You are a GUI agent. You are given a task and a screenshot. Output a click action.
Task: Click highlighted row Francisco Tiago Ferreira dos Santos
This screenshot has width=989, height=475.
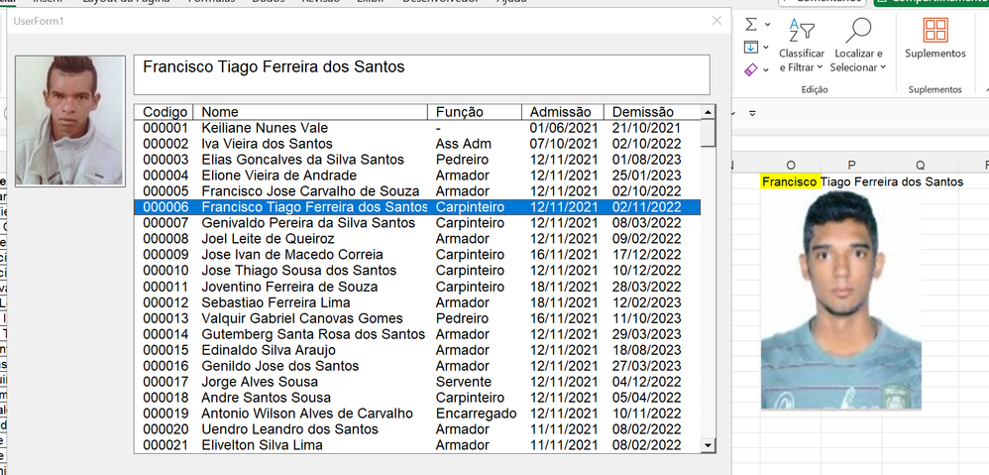tap(417, 207)
